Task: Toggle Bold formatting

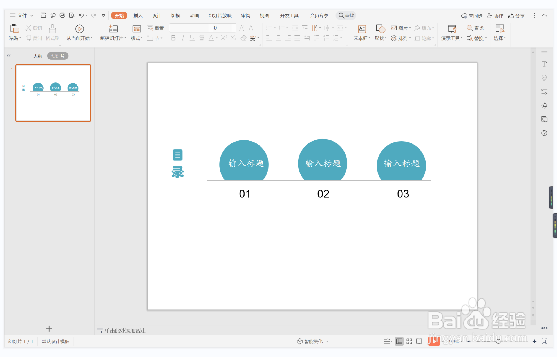Action: pyautogui.click(x=173, y=38)
